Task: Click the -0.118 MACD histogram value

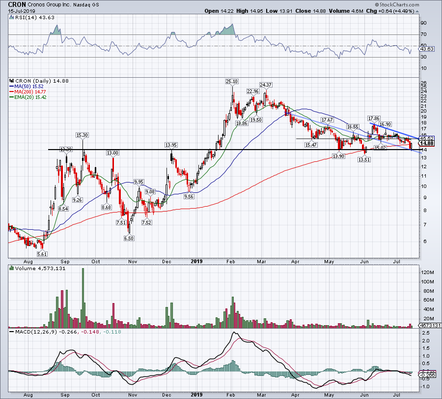Action: pyautogui.click(x=112, y=332)
